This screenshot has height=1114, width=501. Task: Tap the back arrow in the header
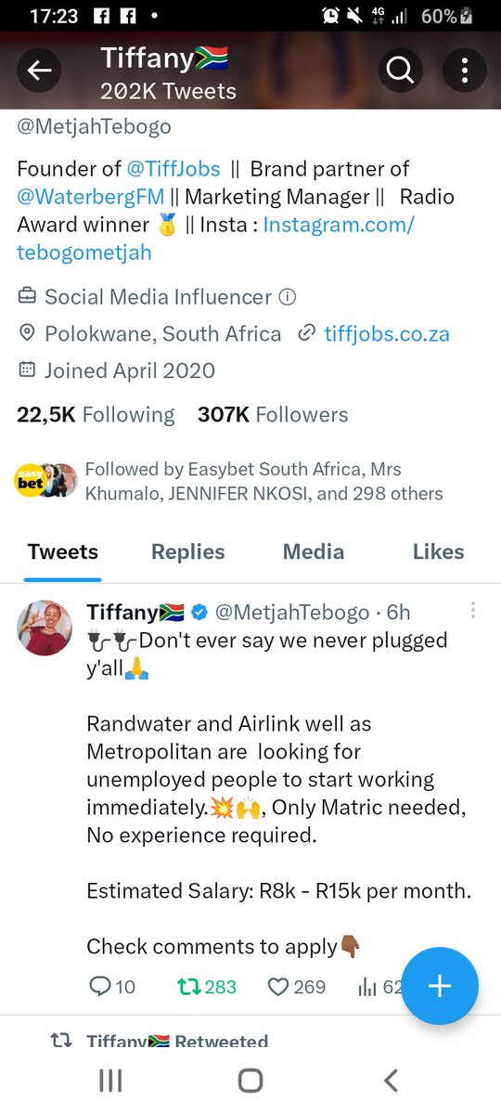pos(39,71)
